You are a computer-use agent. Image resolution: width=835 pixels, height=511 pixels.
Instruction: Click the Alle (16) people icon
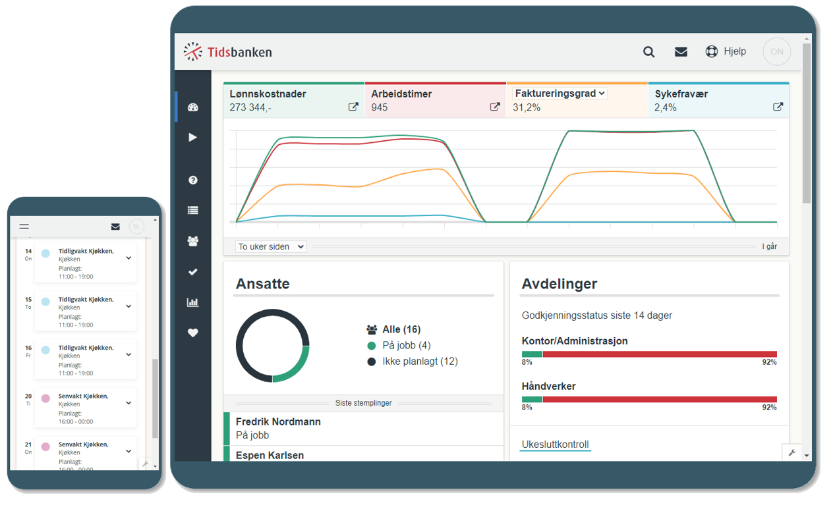tap(372, 330)
